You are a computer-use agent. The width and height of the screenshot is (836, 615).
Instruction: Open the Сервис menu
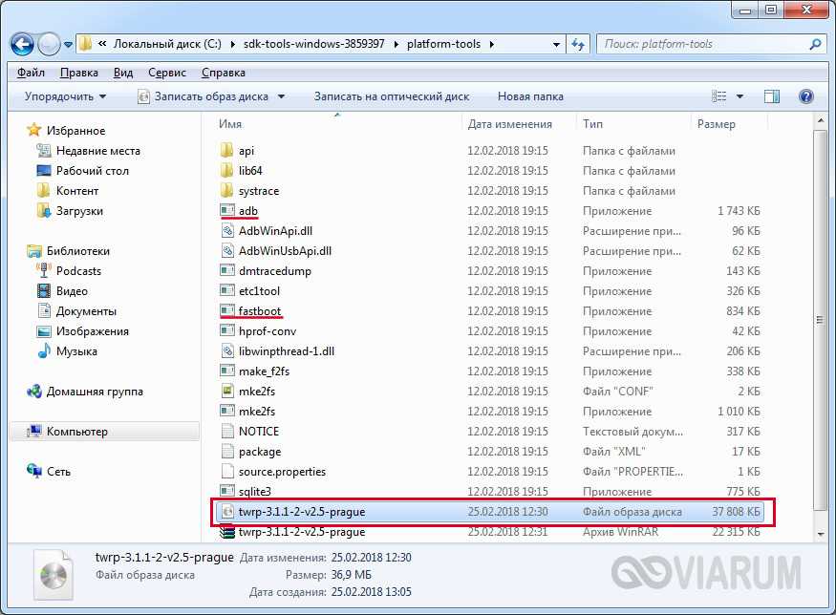click(x=167, y=73)
